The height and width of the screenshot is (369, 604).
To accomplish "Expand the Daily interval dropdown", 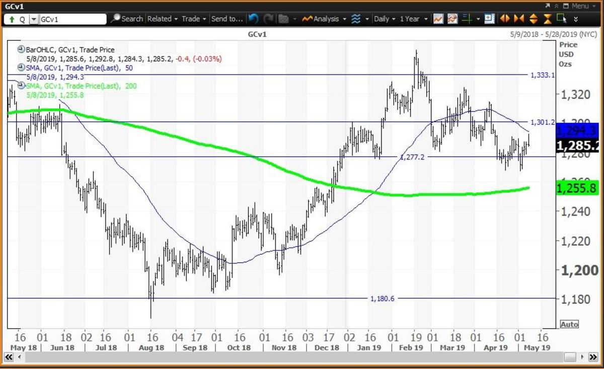I will (x=385, y=19).
